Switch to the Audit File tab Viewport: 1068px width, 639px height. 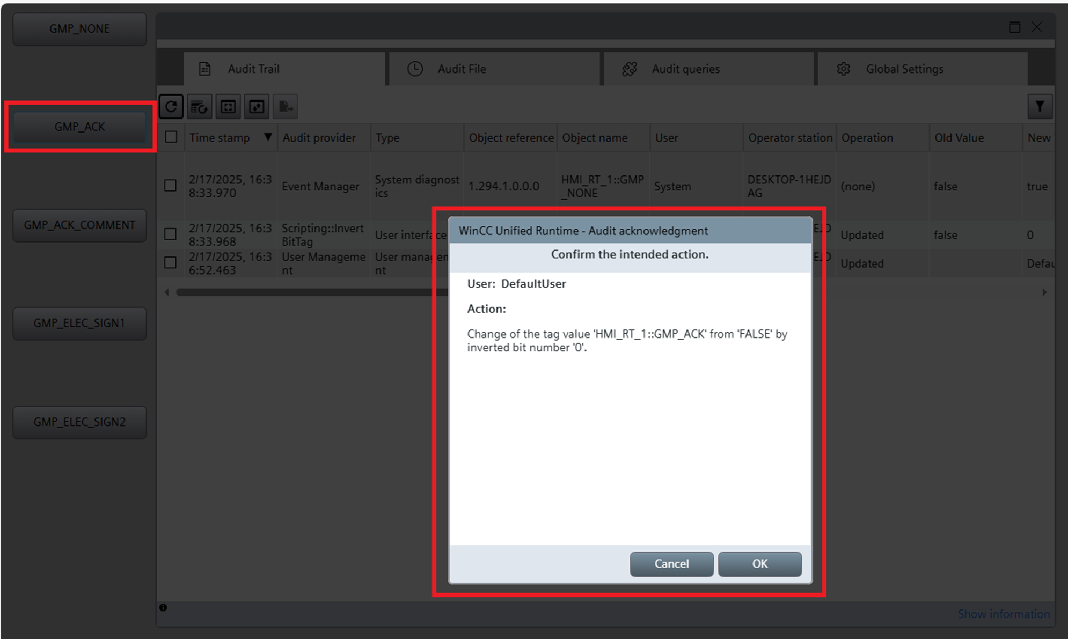(x=494, y=69)
